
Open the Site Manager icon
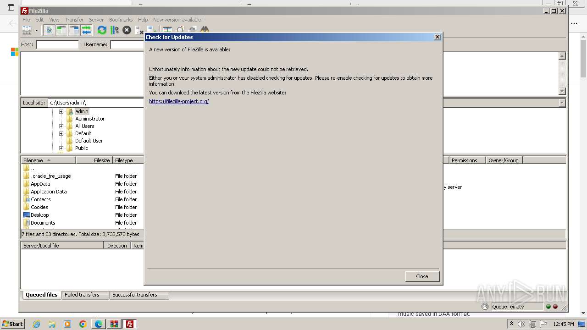27,30
